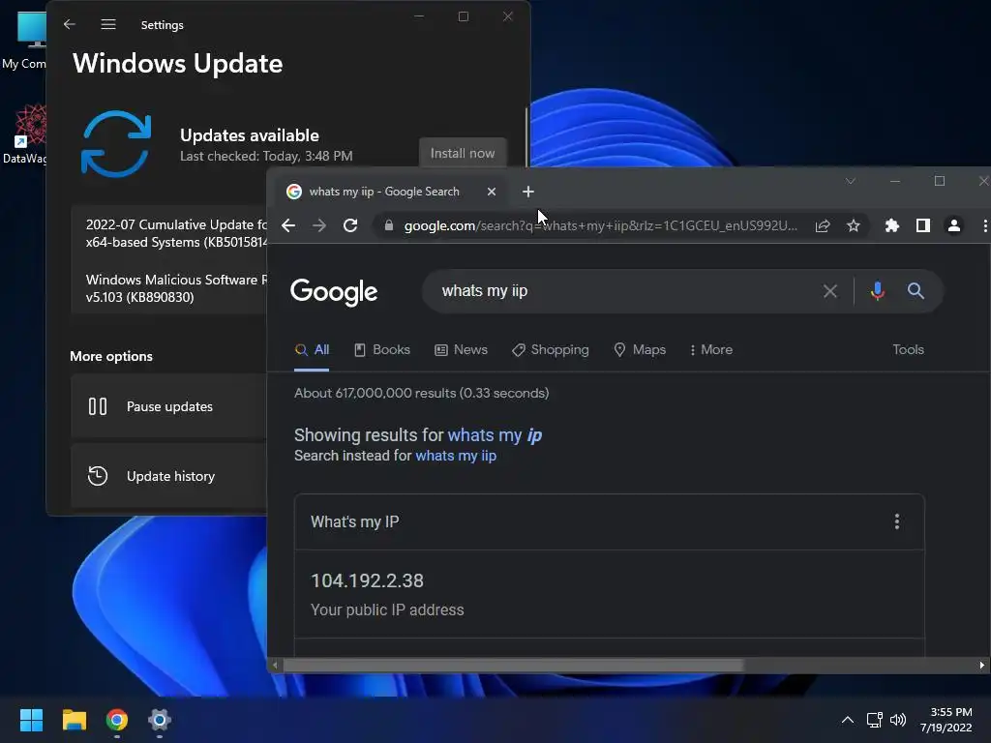Click 'About 617,000,000 results' text
The height and width of the screenshot is (743, 991).
coord(422,393)
